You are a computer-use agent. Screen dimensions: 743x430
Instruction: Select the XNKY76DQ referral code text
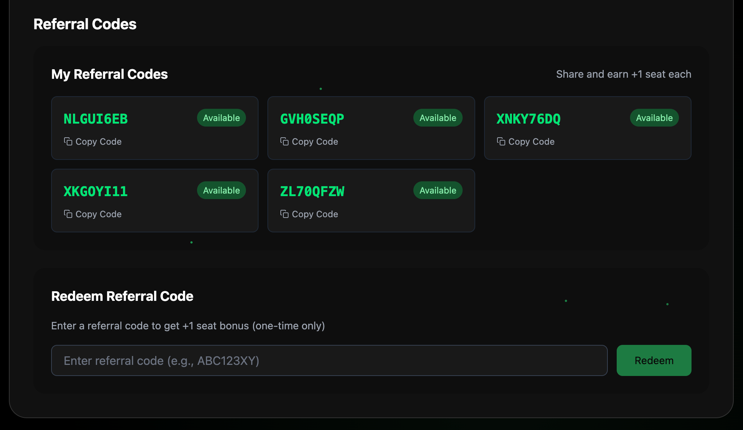(x=529, y=119)
